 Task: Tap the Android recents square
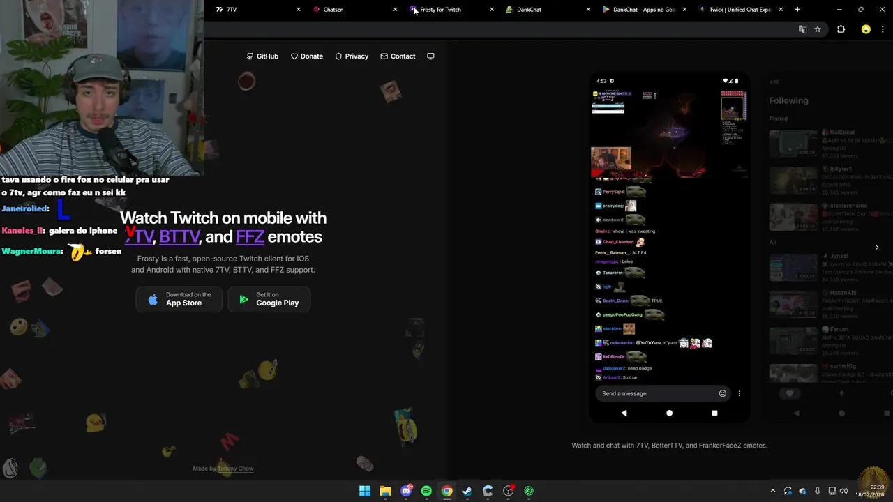pyautogui.click(x=714, y=413)
